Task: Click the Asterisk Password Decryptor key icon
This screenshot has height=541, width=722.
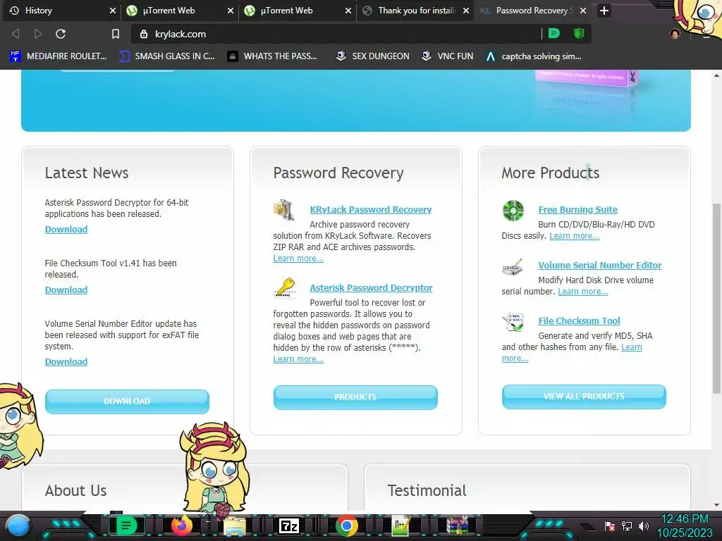Action: click(285, 288)
